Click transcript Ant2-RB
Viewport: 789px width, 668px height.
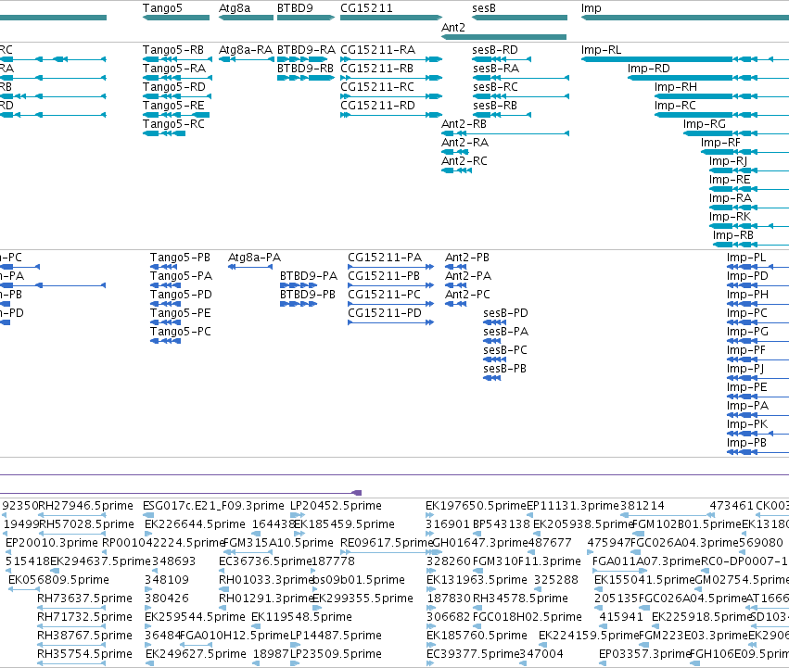[505, 133]
